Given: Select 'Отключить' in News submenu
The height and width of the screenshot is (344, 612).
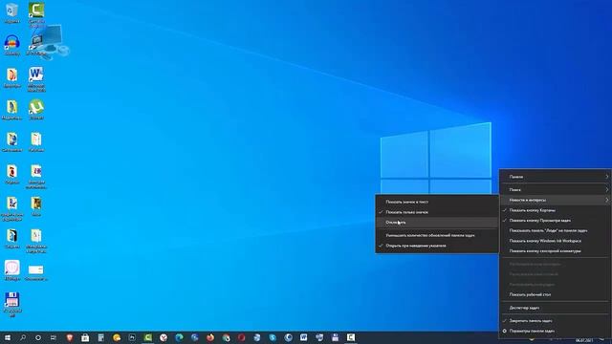Looking at the screenshot, I should [437, 223].
